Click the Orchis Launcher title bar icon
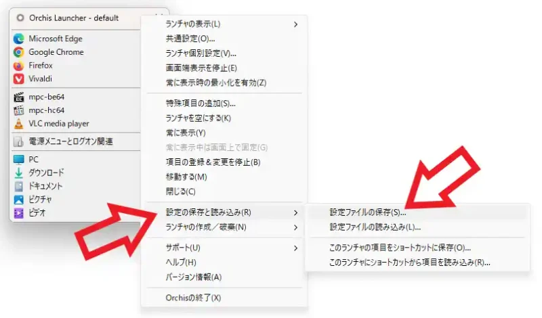The height and width of the screenshot is (318, 542). (x=20, y=18)
